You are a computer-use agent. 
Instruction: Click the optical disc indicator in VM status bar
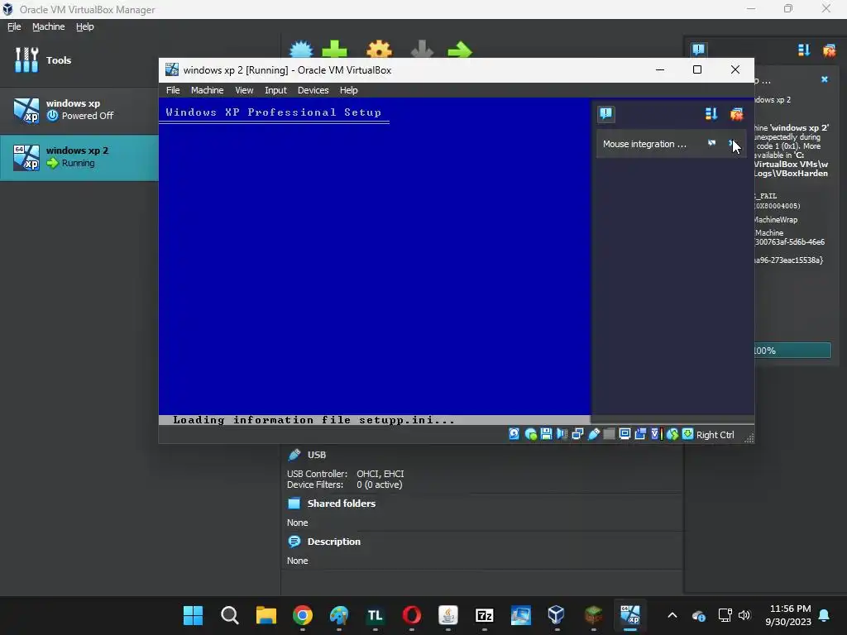click(530, 434)
